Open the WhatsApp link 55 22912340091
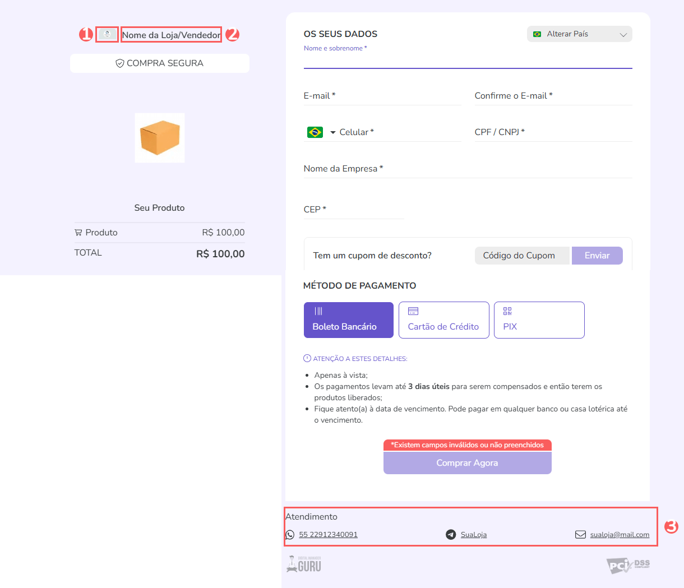The height and width of the screenshot is (588, 684). [328, 534]
